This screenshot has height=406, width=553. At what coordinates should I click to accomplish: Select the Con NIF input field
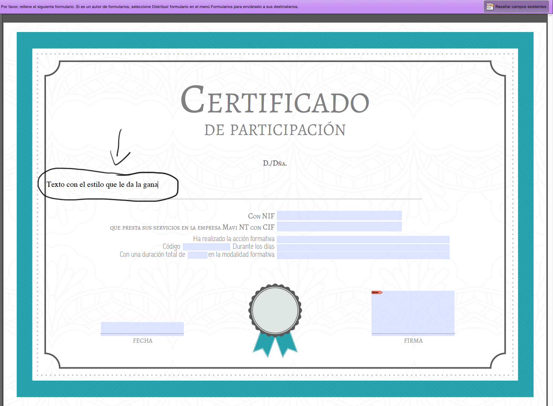tap(339, 216)
